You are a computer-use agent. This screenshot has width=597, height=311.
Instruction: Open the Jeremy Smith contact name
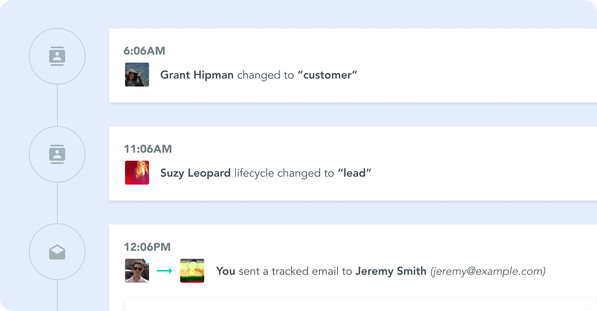pos(391,271)
